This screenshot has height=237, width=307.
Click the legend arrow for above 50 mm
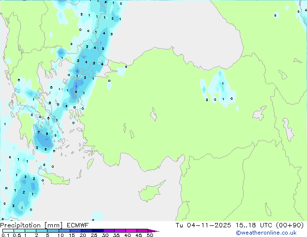tap(153, 231)
